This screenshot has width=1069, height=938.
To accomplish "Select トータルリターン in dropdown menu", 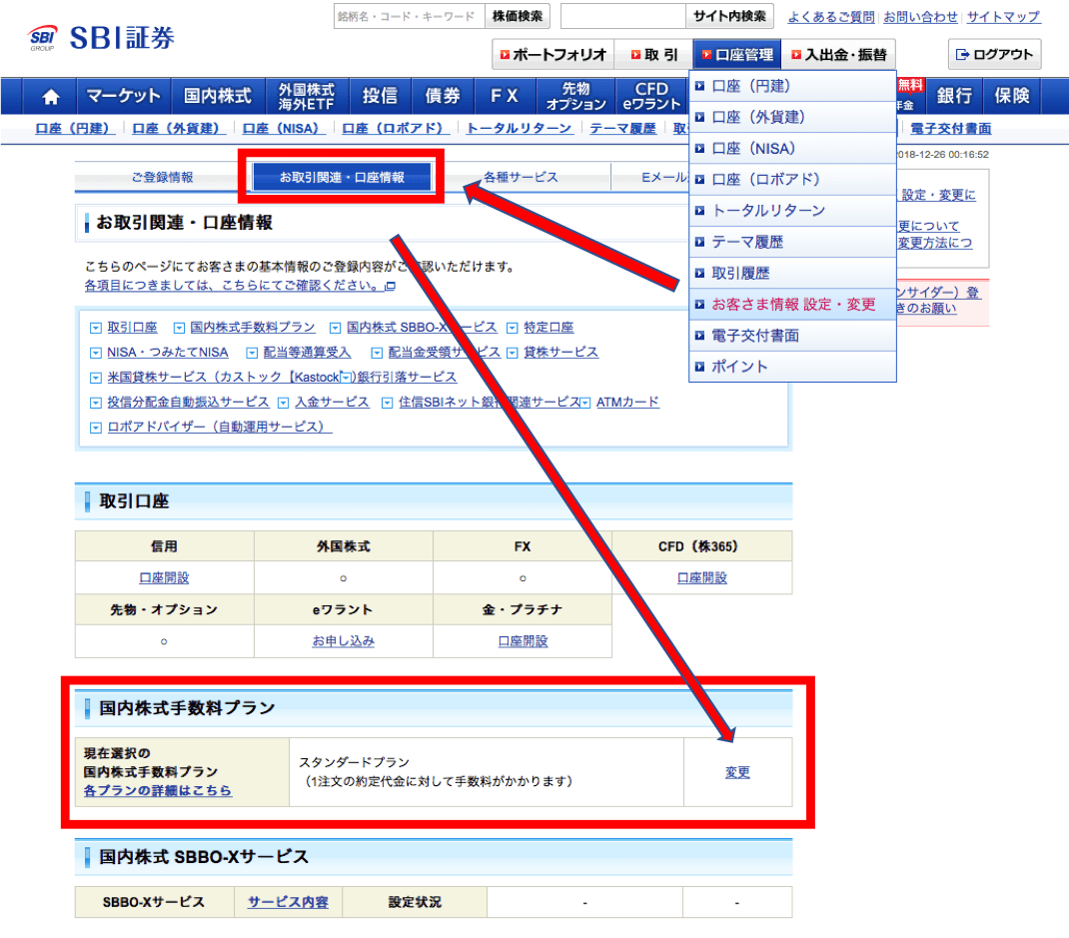I will (792, 211).
